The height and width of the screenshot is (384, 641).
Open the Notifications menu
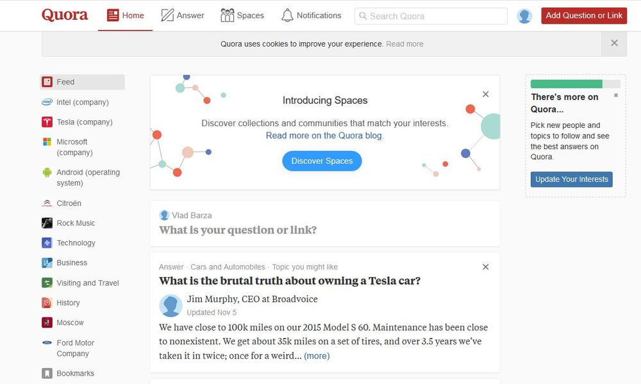(311, 15)
